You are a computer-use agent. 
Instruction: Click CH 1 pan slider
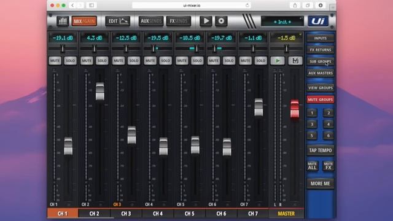pyautogui.click(x=63, y=48)
